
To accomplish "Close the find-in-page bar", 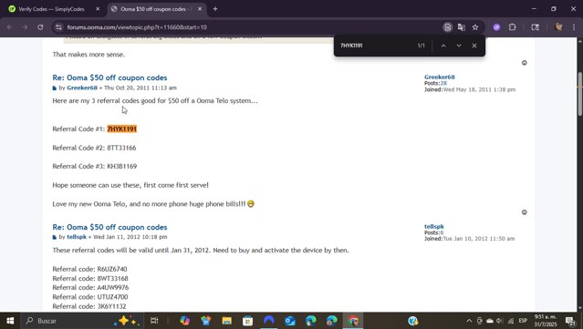I will [474, 46].
